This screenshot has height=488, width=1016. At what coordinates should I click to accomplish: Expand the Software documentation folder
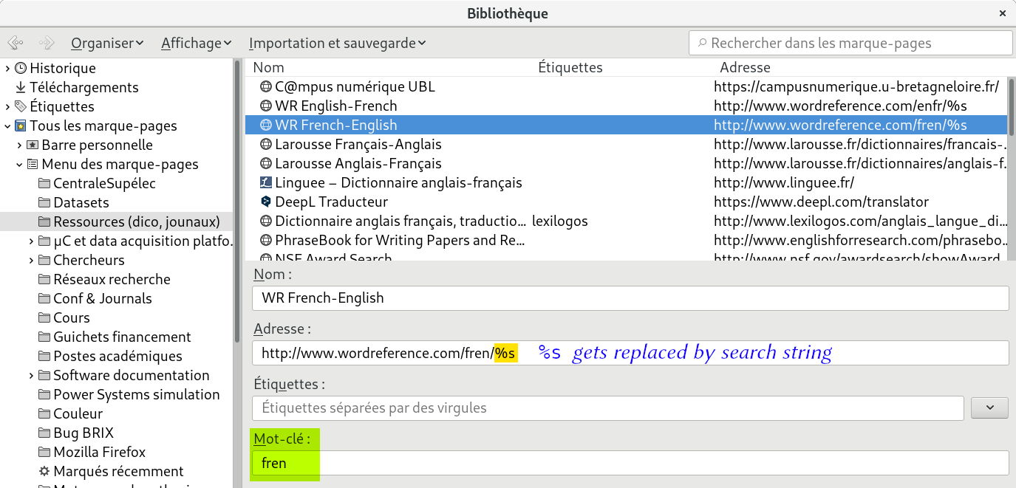pyautogui.click(x=31, y=375)
